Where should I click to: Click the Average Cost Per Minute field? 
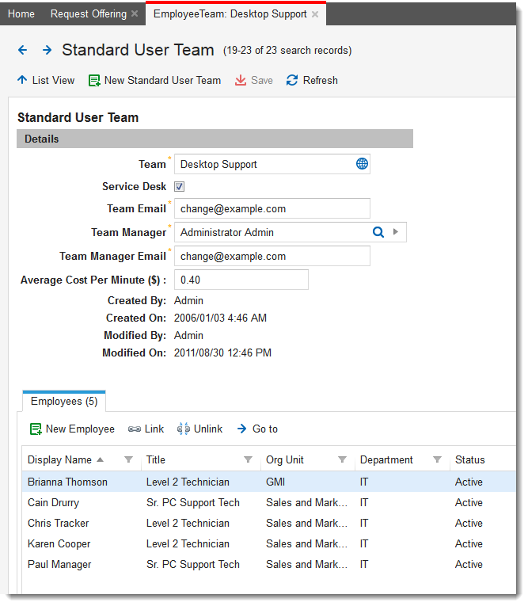click(241, 280)
